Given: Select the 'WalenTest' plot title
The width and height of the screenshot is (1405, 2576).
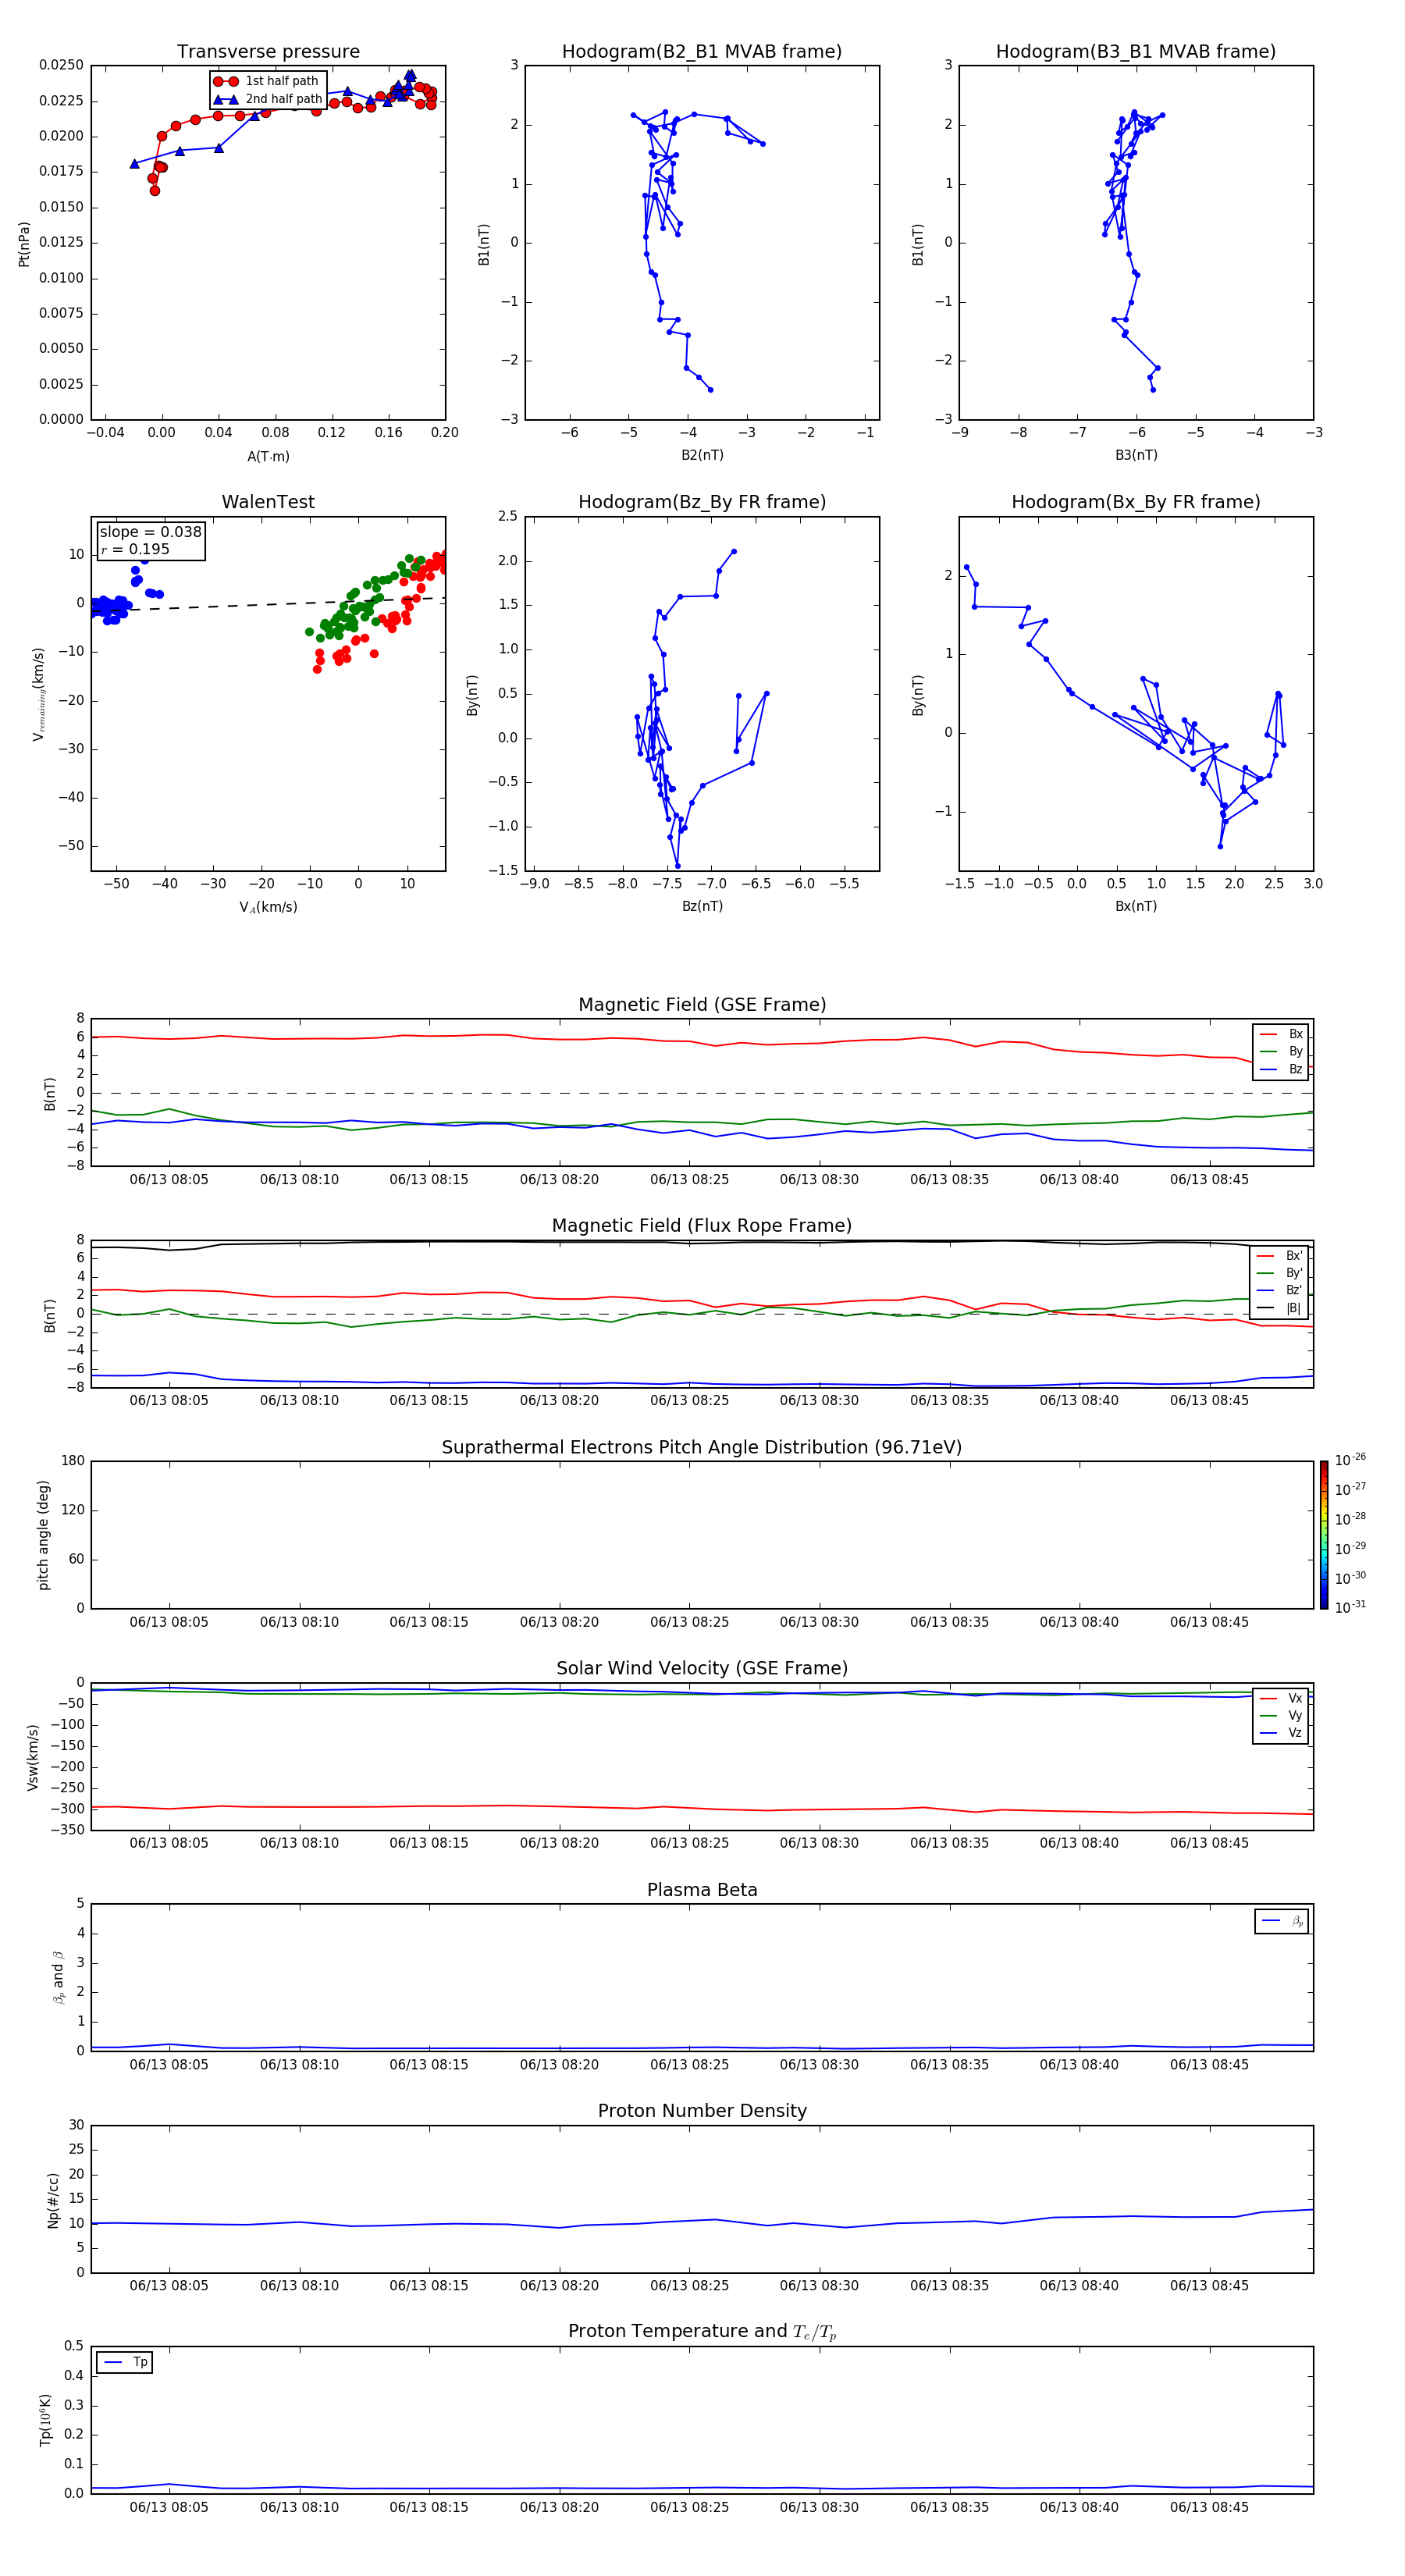Looking at the screenshot, I should click(268, 502).
